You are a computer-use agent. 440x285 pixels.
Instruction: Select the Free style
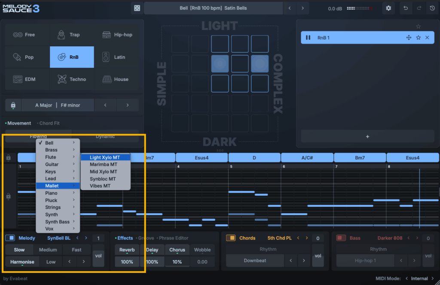[x=27, y=35]
